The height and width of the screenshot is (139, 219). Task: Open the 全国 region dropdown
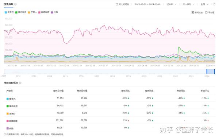(204, 4)
